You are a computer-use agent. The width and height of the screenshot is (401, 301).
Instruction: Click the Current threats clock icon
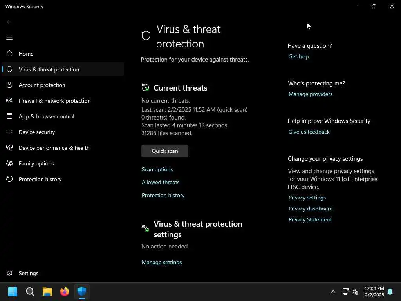tap(145, 87)
